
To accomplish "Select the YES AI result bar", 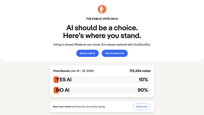I will click(102, 80).
